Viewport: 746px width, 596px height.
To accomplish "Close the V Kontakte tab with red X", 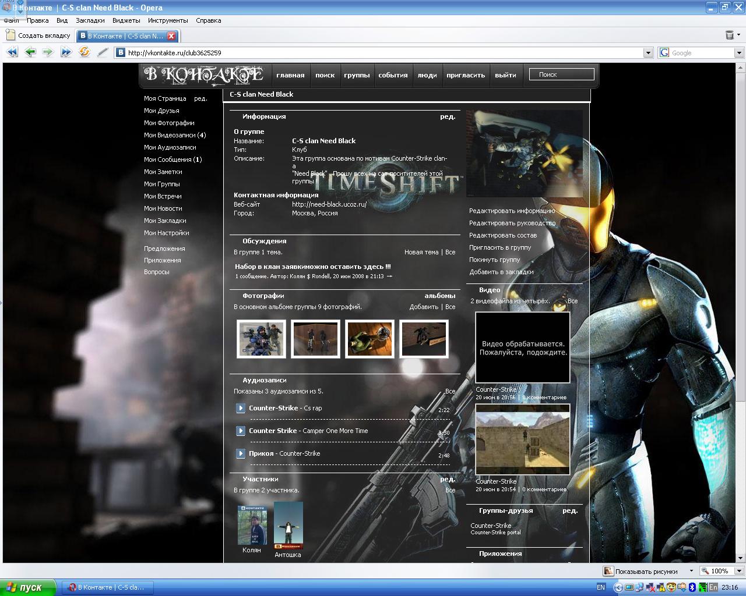I will (171, 36).
